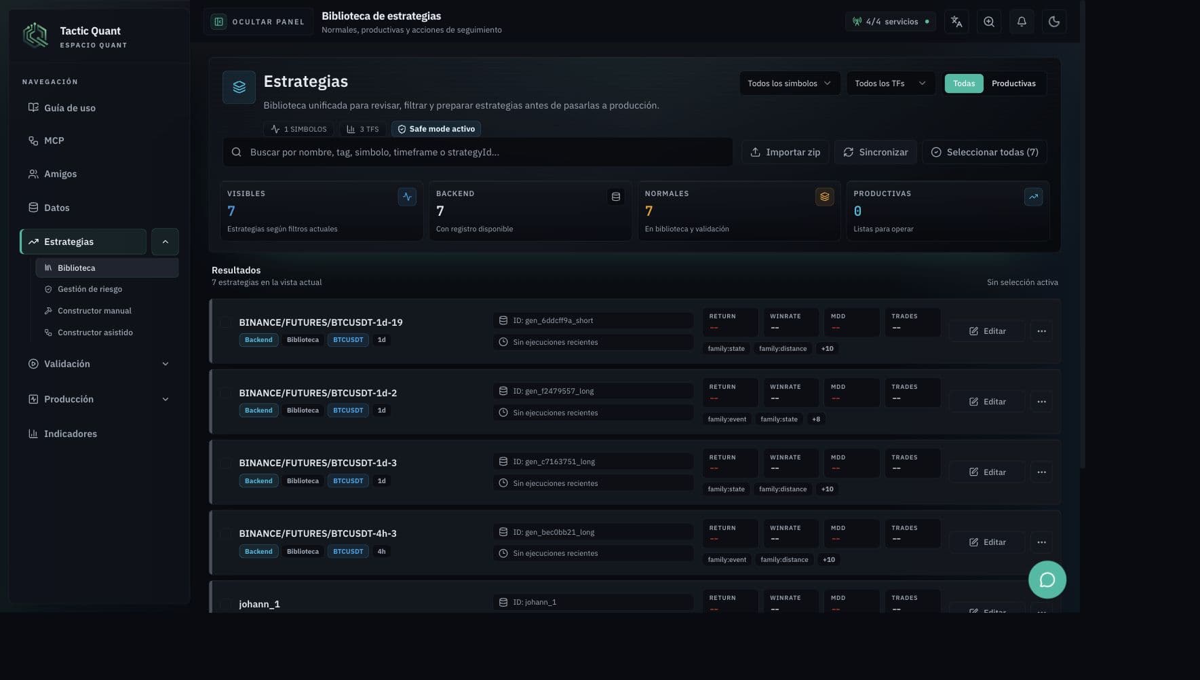Click the Backend card database icon

click(616, 197)
